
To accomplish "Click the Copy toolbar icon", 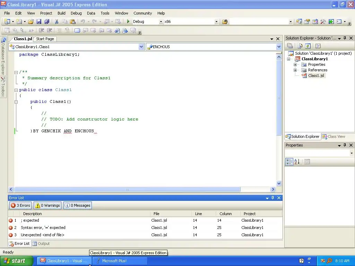I will (64, 21).
